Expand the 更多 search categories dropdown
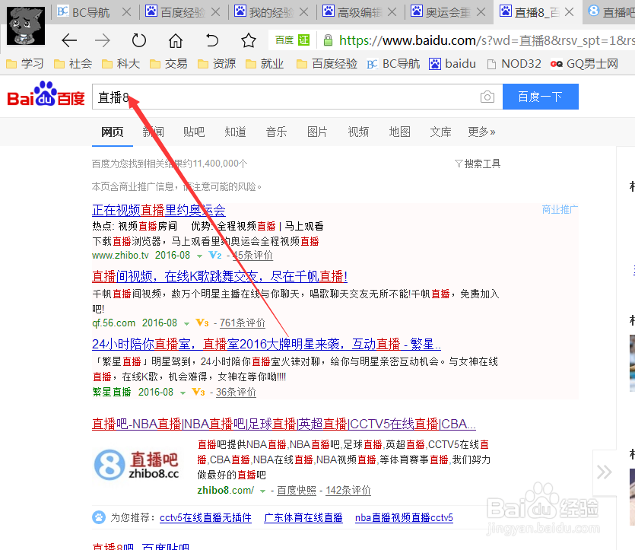This screenshot has height=550, width=635. click(481, 132)
